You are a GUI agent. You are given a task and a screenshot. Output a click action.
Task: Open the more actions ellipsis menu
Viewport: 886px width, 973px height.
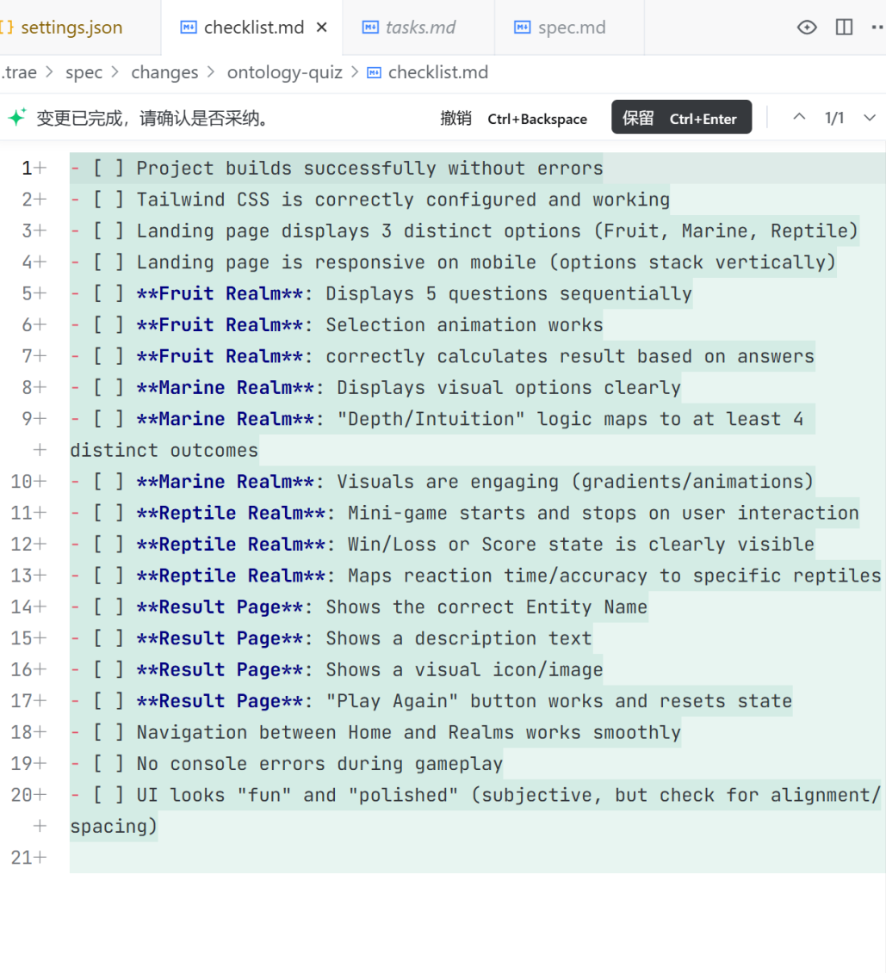878,28
